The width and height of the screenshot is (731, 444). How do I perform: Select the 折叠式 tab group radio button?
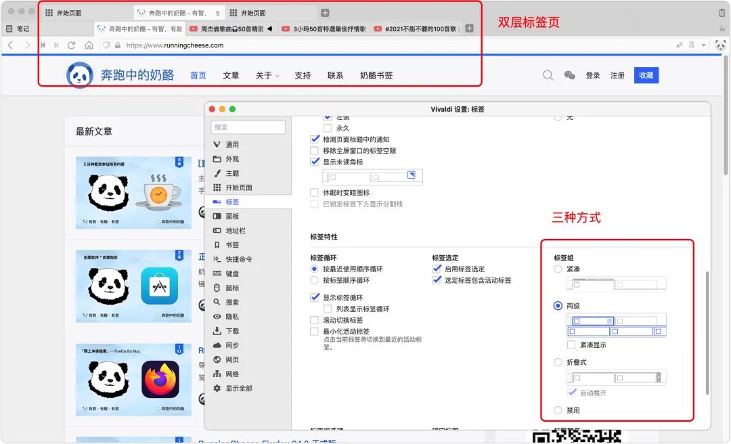click(558, 362)
